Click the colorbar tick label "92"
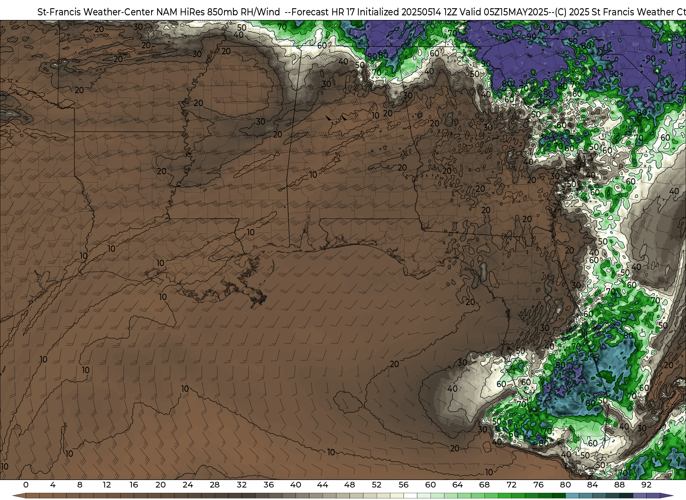The width and height of the screenshot is (686, 500). [x=646, y=485]
